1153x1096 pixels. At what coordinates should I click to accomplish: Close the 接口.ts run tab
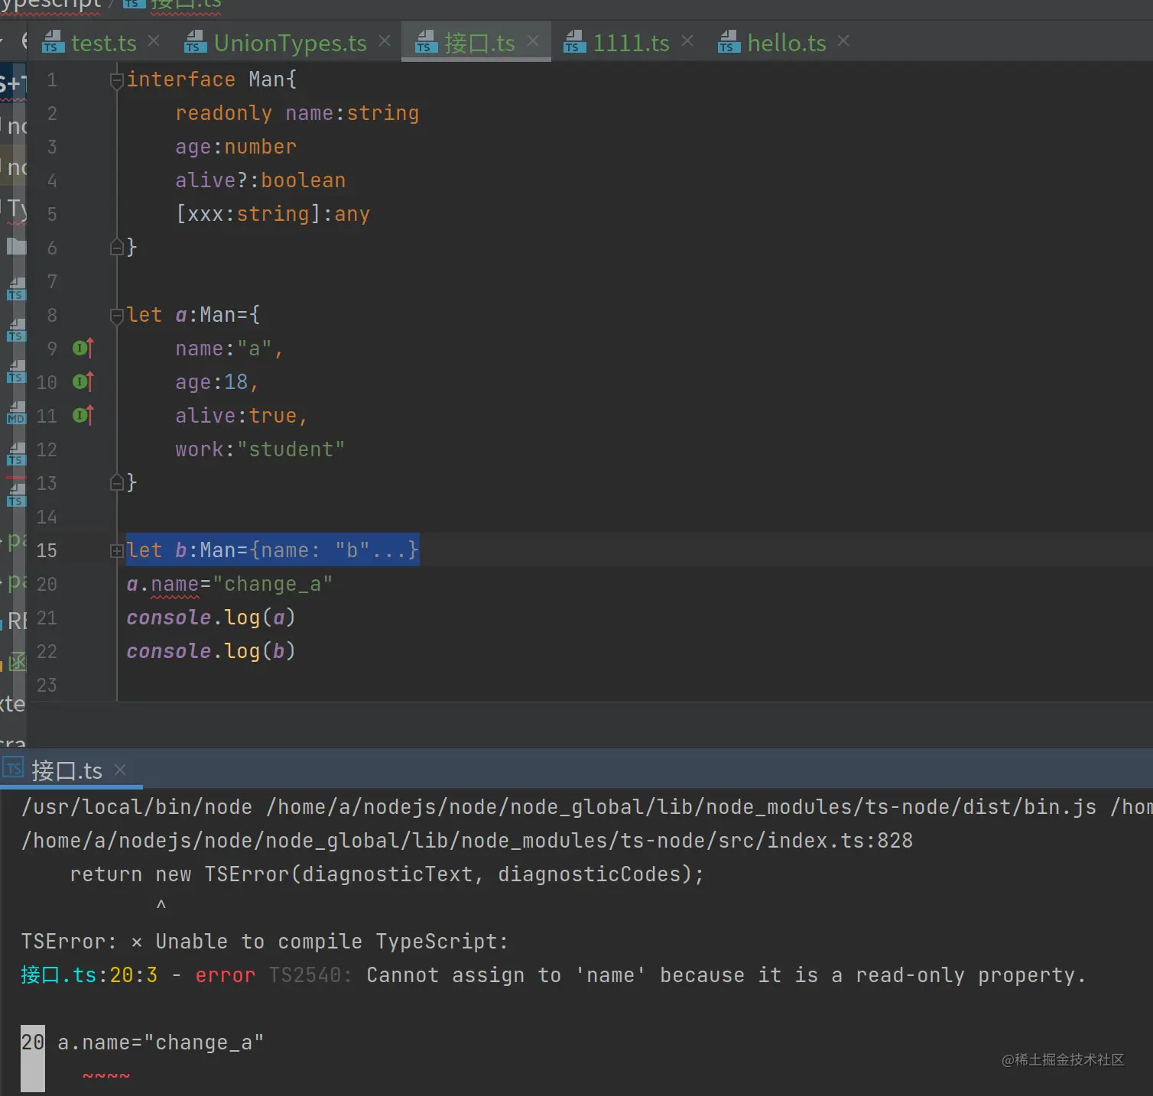pos(120,770)
